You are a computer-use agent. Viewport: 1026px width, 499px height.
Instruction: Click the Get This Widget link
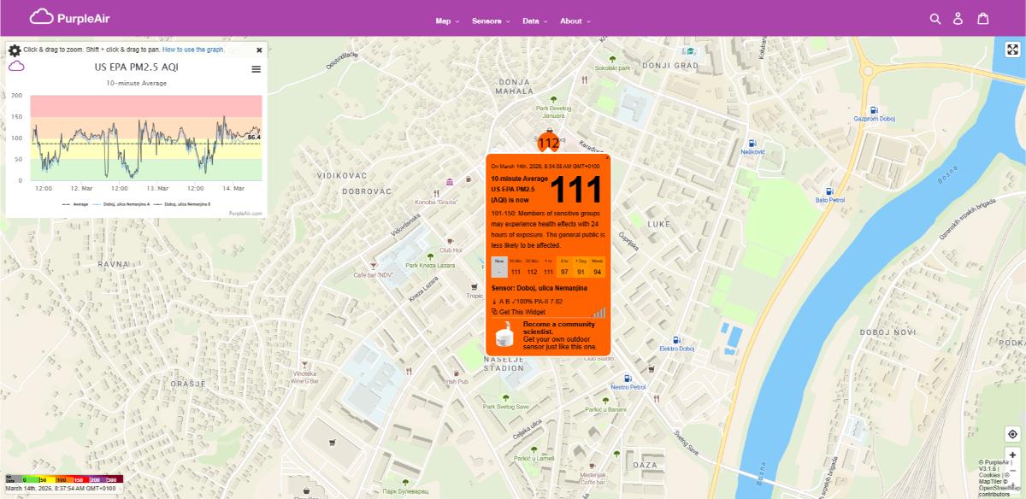(522, 312)
